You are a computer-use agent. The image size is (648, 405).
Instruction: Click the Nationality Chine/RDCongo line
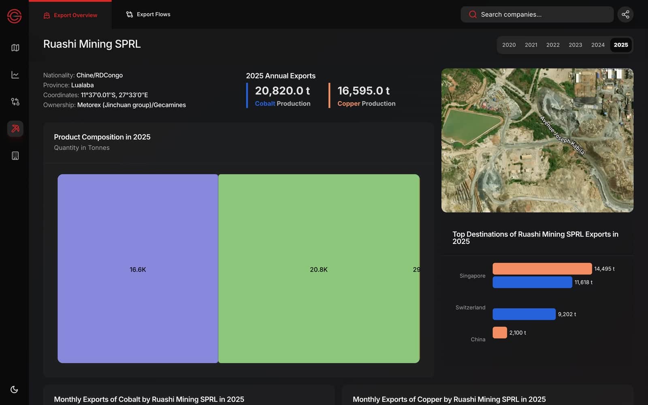(83, 75)
